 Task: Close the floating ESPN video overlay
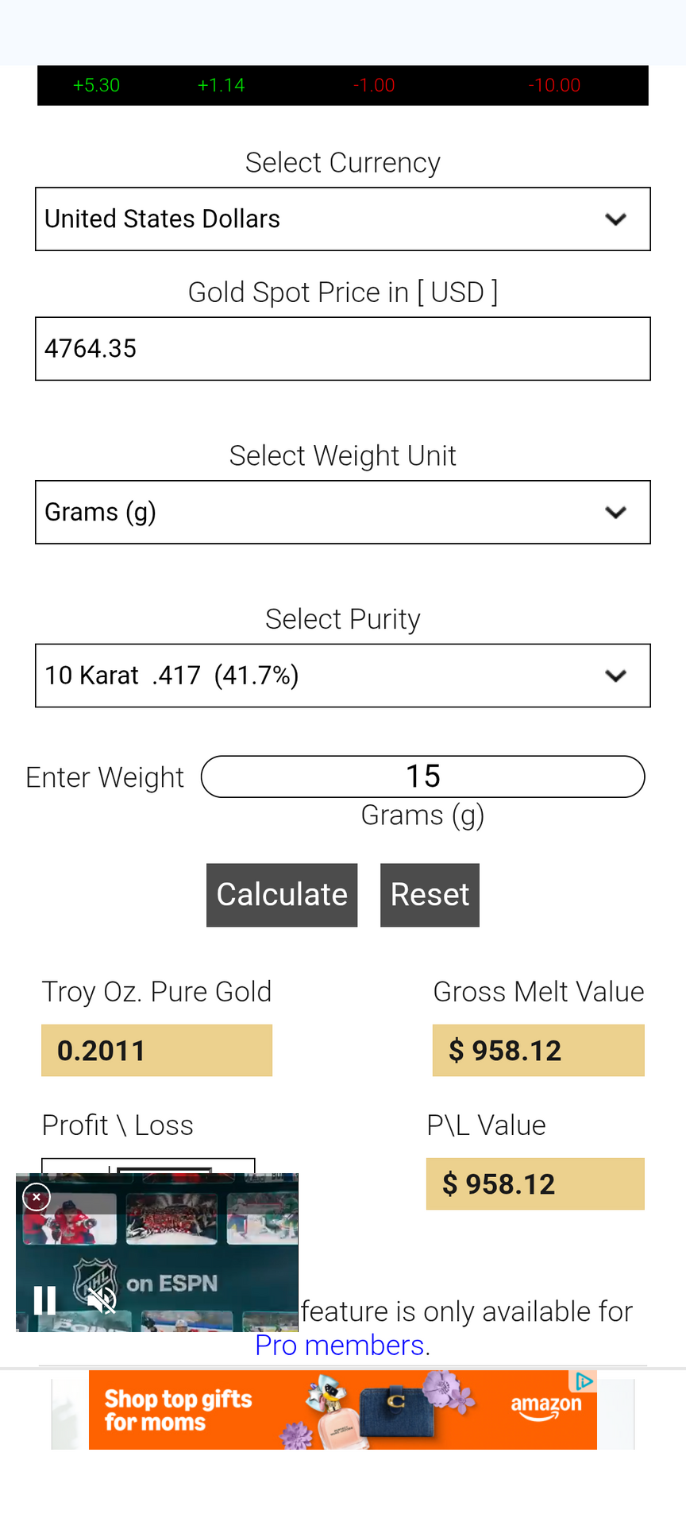coord(37,1197)
